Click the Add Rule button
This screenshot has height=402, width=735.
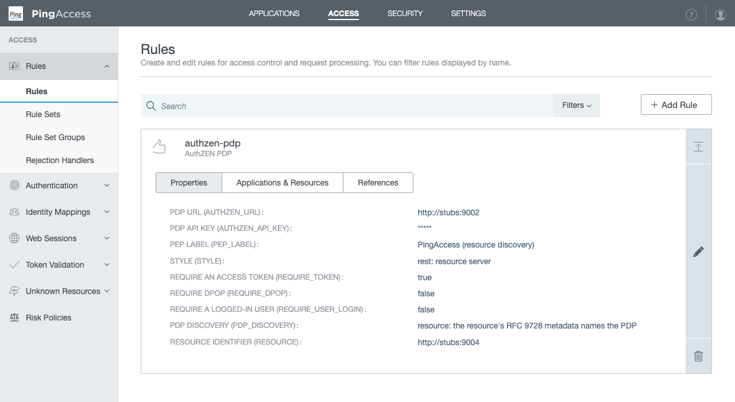pos(676,105)
